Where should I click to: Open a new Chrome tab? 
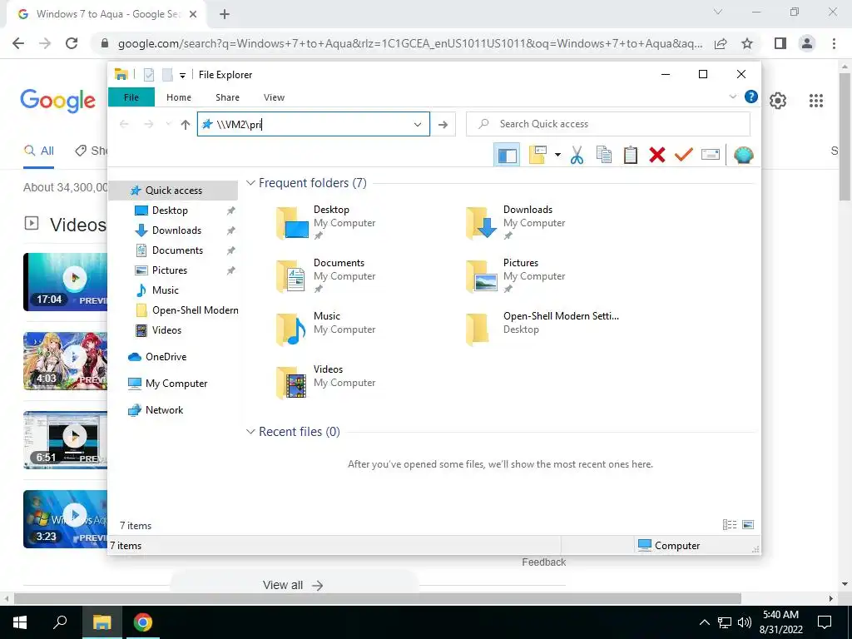point(225,14)
